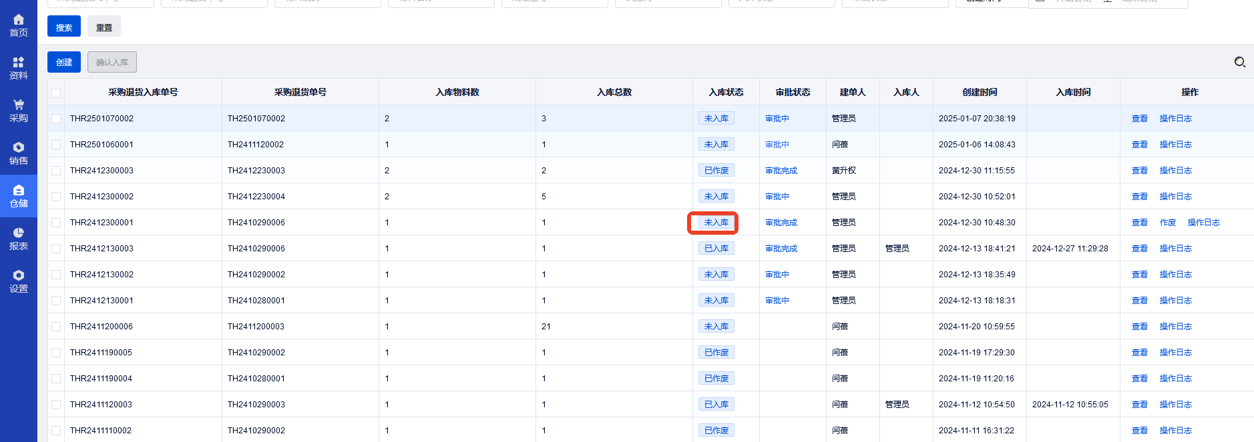This screenshot has height=442, width=1254.
Task: Toggle the select-all checkbox in table header
Action: coord(56,93)
